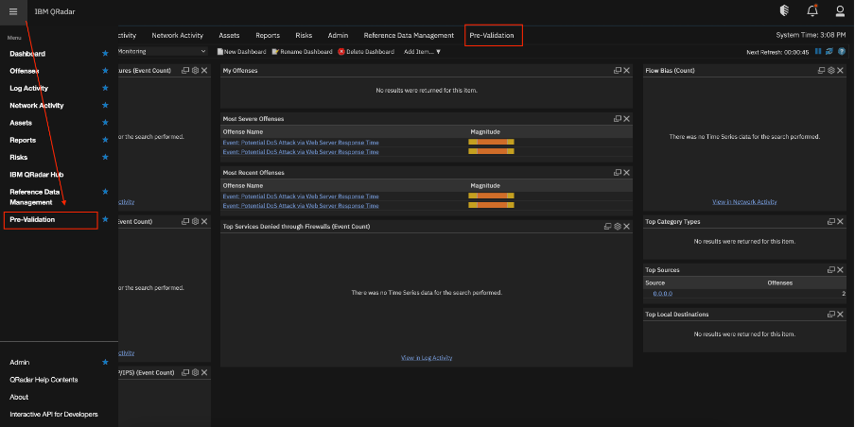Screen dimensions: 855x427
Task: Follow the View in Network Activity link
Action: [744, 201]
